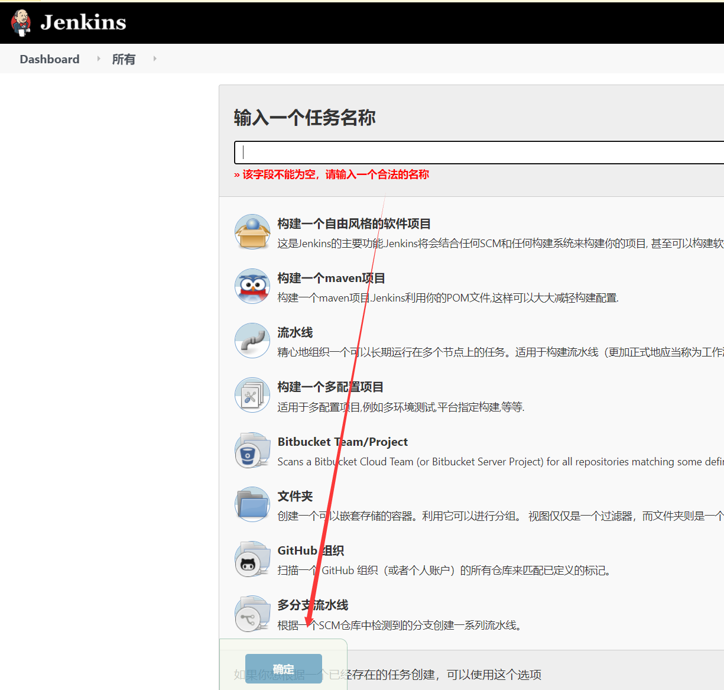Viewport: 724px width, 690px height.
Task: Choose the GitHub 组织 item title
Action: coord(311,550)
